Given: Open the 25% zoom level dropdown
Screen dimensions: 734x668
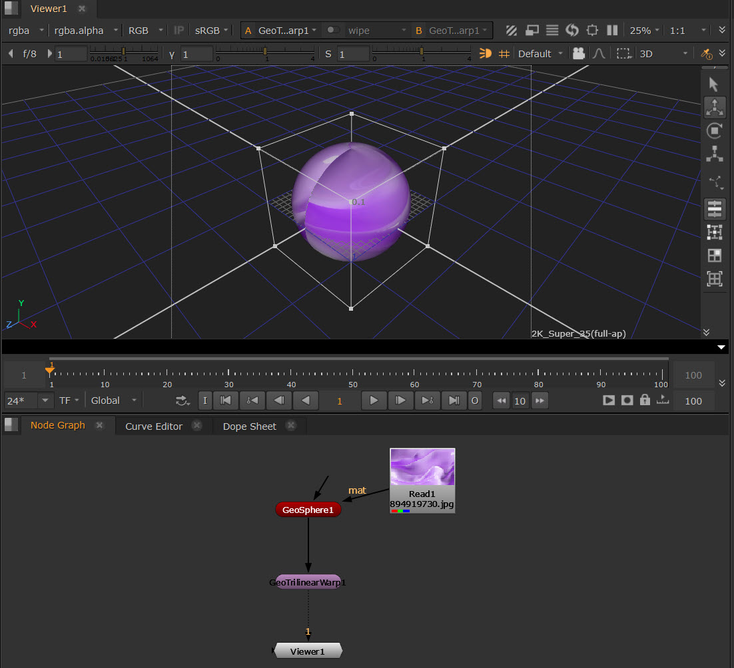Looking at the screenshot, I should [x=645, y=30].
